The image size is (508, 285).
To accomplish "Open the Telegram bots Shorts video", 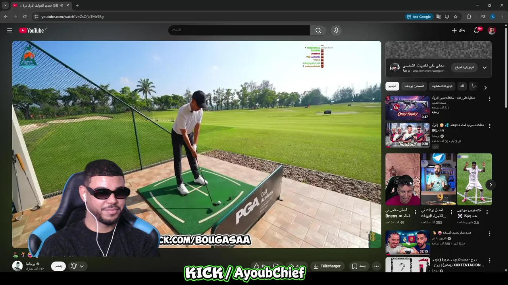I will coord(439,179).
